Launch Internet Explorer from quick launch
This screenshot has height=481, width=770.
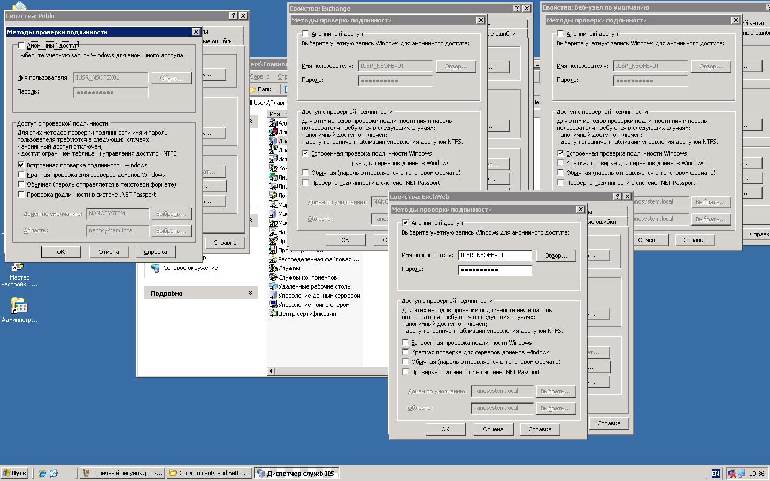42,473
